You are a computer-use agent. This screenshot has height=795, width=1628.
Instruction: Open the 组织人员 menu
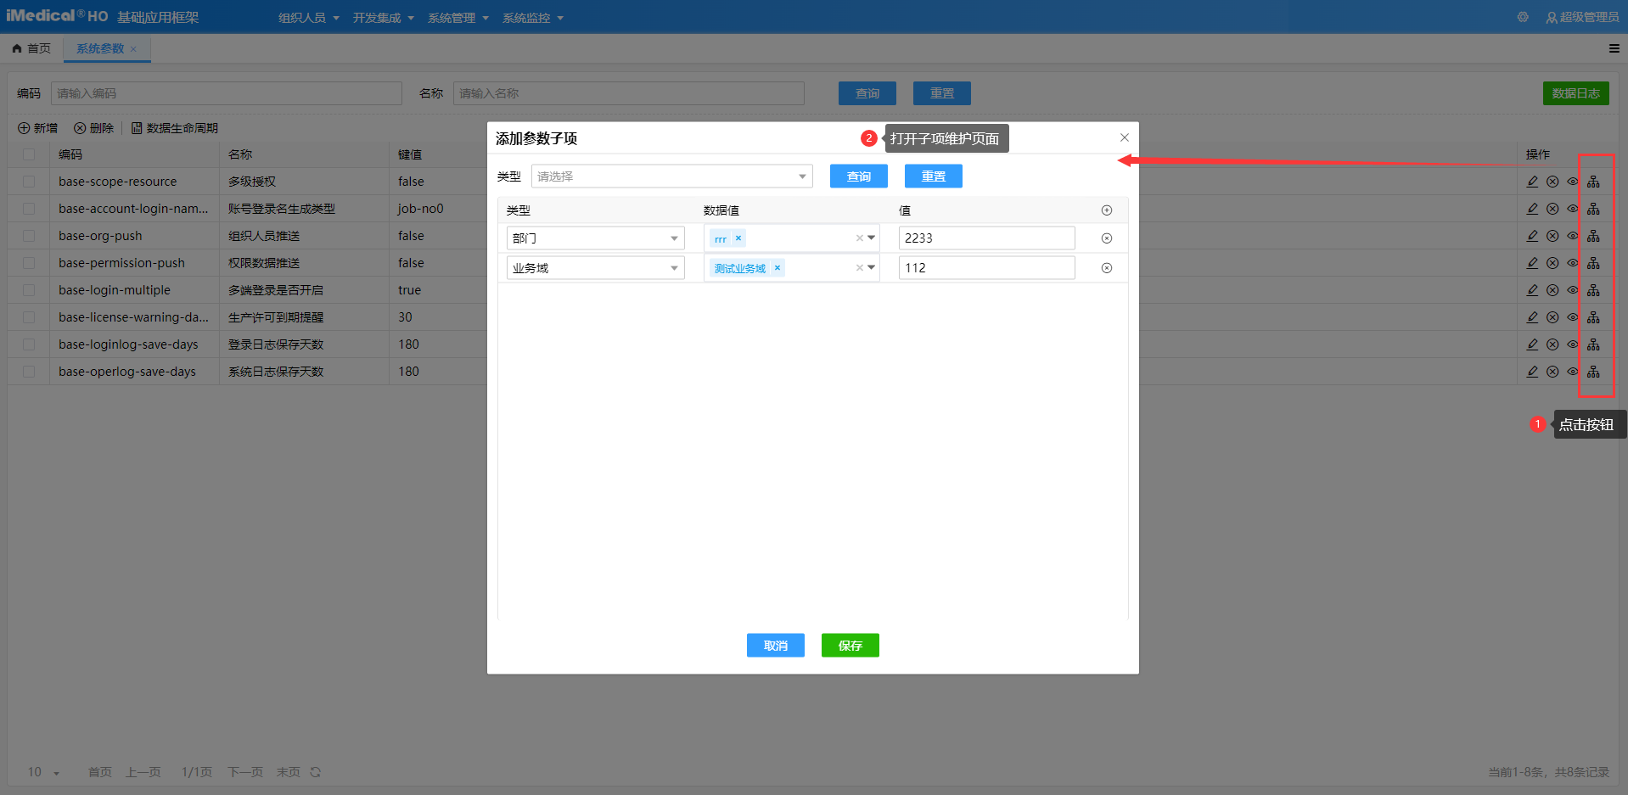308,18
